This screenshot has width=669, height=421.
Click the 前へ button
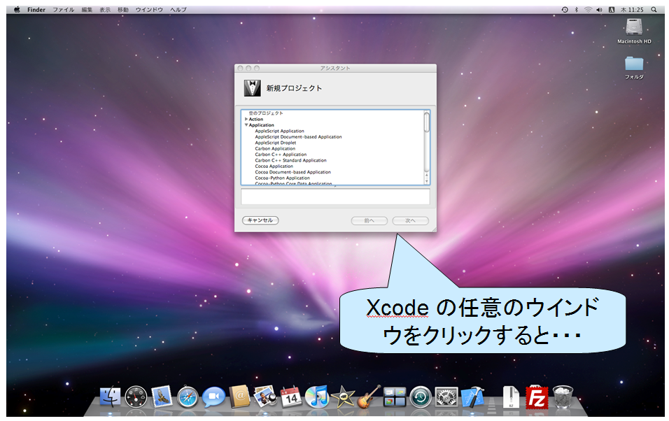click(x=369, y=220)
